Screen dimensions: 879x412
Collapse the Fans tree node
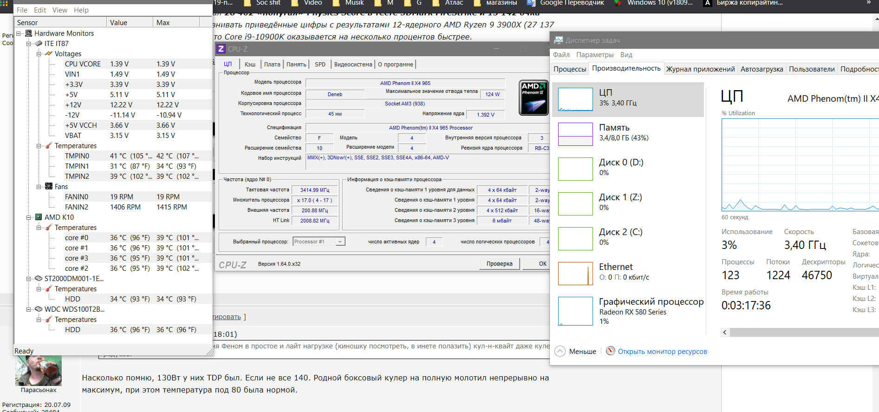(39, 187)
